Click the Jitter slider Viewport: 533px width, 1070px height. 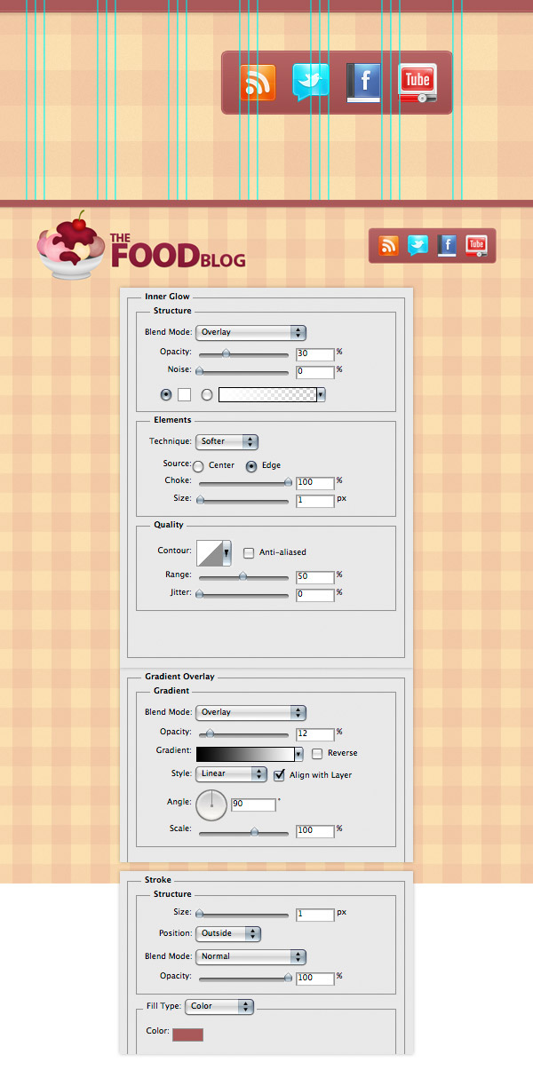(243, 595)
